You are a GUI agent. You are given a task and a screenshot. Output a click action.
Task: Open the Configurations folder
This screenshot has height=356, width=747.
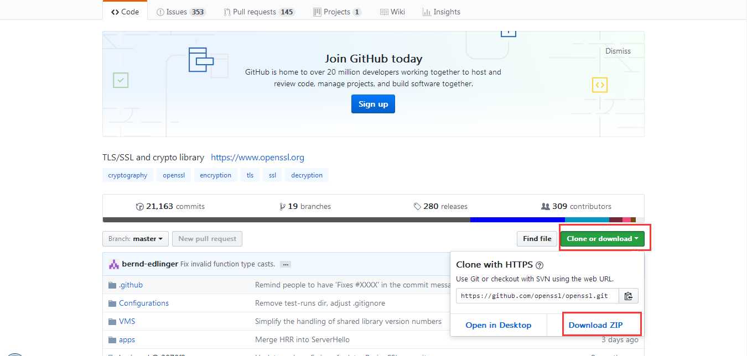click(144, 303)
